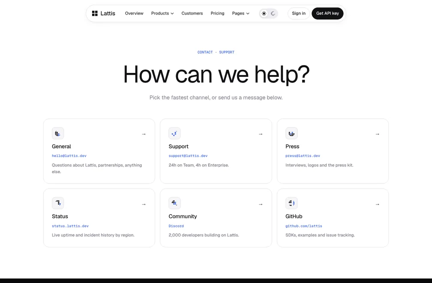
Task: Click "Pick the fastest channel" subtitle text
Action: click(216, 97)
